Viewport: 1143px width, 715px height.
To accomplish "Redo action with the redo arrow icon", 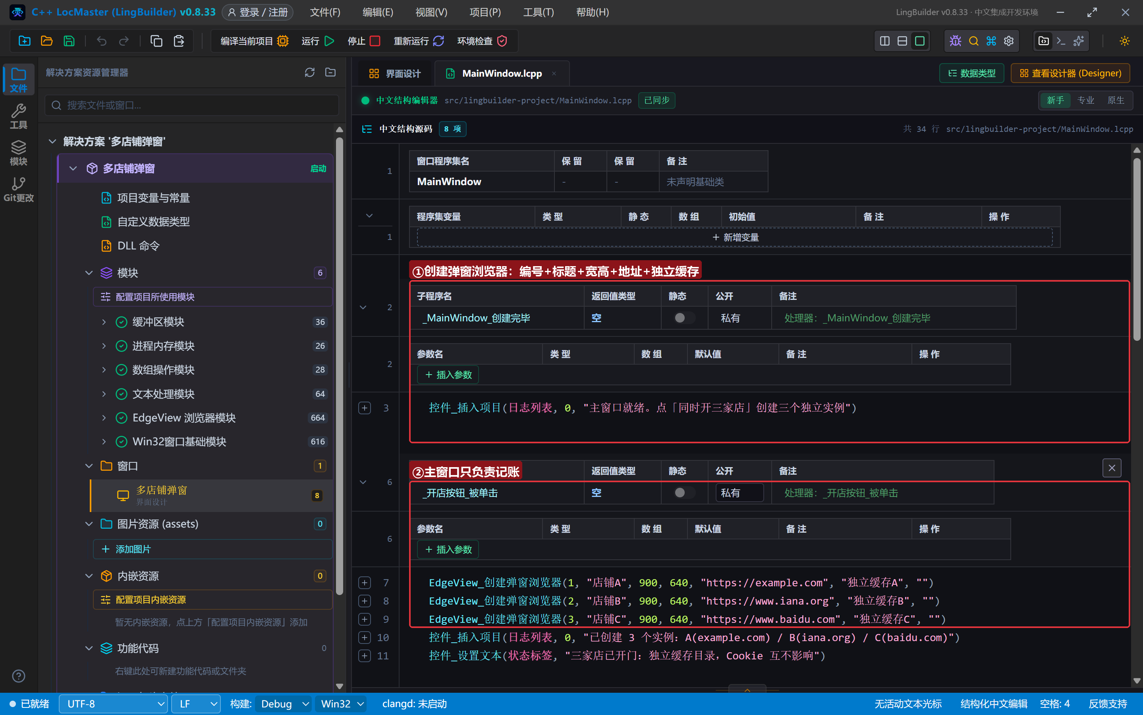I will point(124,41).
